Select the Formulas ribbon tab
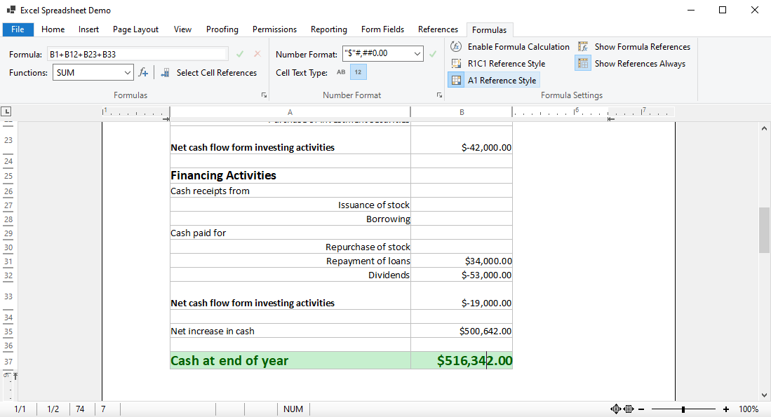This screenshot has height=417, width=771. 489,30
